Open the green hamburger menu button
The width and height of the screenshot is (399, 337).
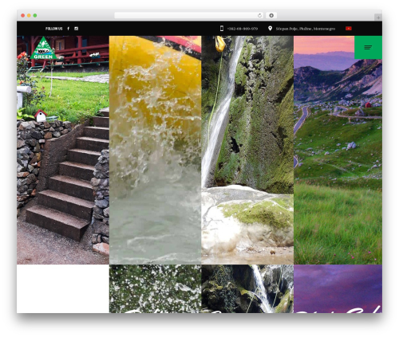(368, 47)
